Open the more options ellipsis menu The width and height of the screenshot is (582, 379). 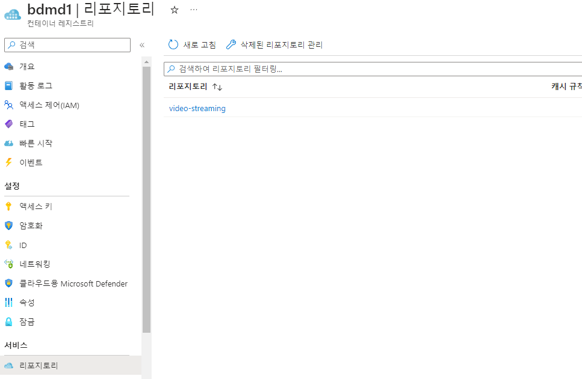tap(194, 10)
